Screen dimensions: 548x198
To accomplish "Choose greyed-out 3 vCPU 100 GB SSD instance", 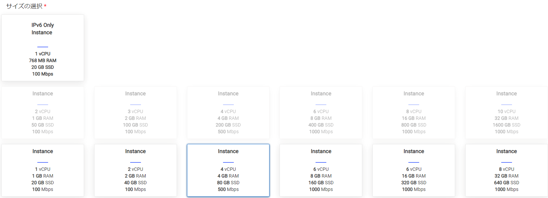I will click(x=135, y=113).
